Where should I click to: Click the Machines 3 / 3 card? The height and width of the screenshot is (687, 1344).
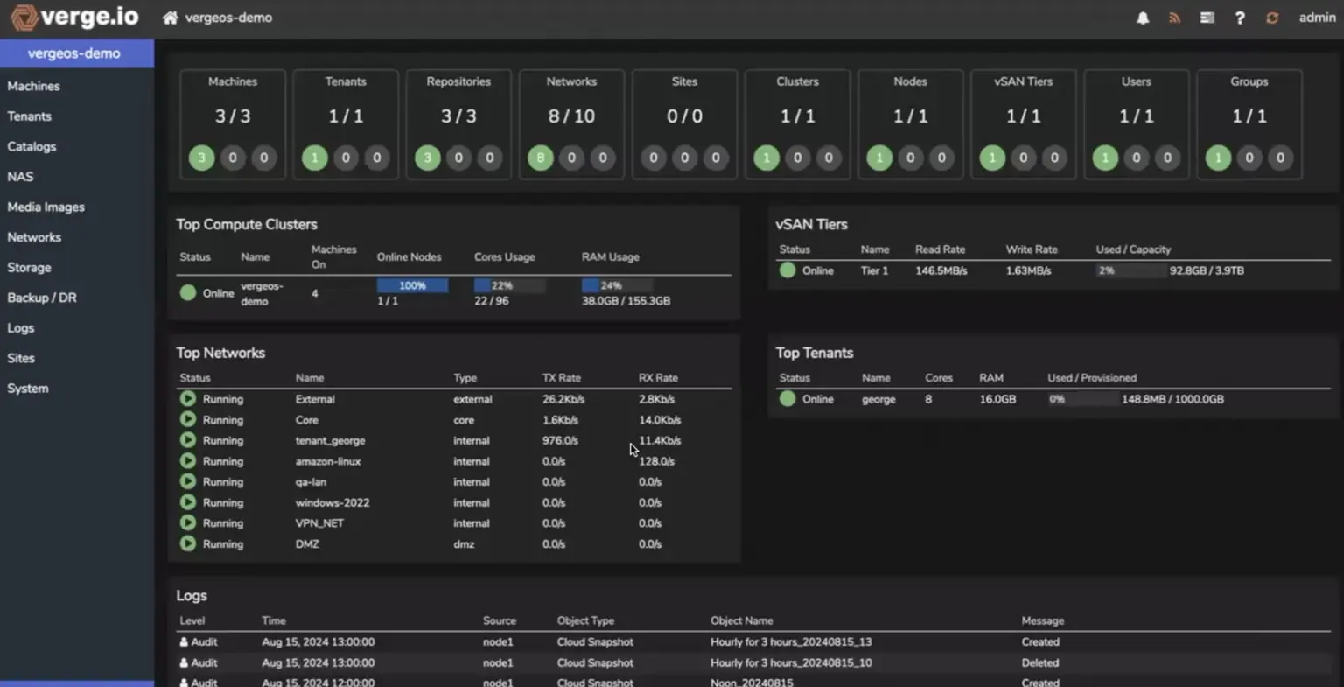[x=233, y=124]
